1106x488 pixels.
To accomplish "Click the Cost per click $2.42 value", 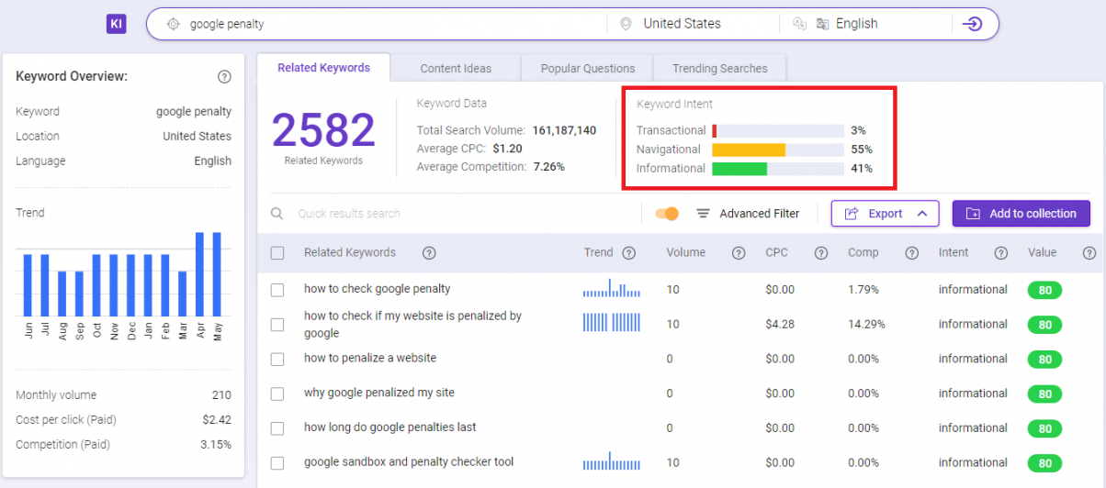I will (217, 420).
